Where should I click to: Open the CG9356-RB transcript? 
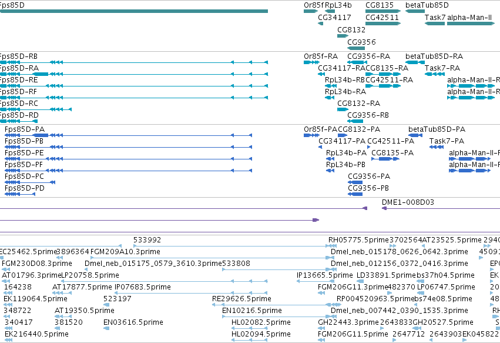(x=355, y=121)
